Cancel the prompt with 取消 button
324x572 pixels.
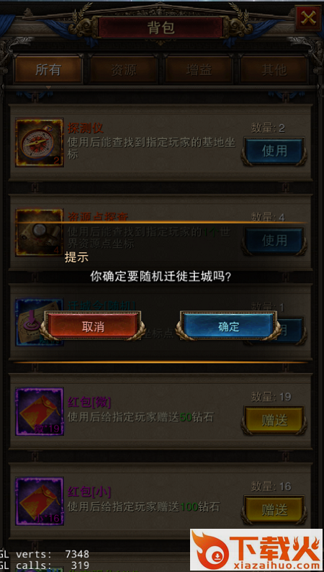click(x=93, y=326)
